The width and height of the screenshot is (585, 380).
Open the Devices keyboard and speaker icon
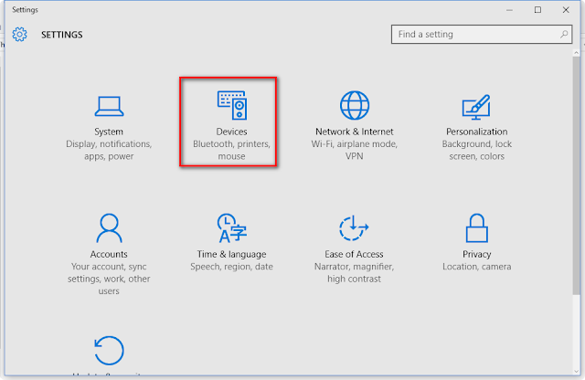pos(231,105)
